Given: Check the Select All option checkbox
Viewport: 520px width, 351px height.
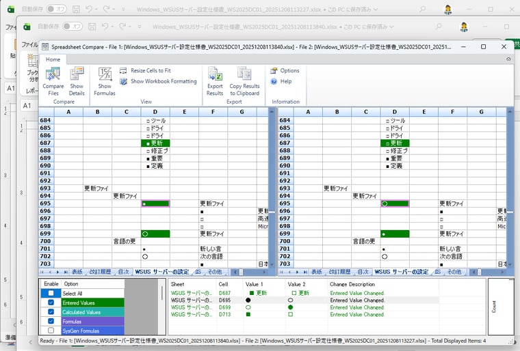Looking at the screenshot, I should [x=51, y=294].
